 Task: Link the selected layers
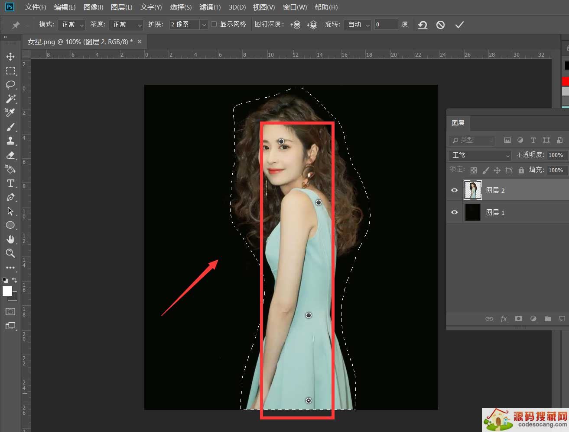click(489, 319)
